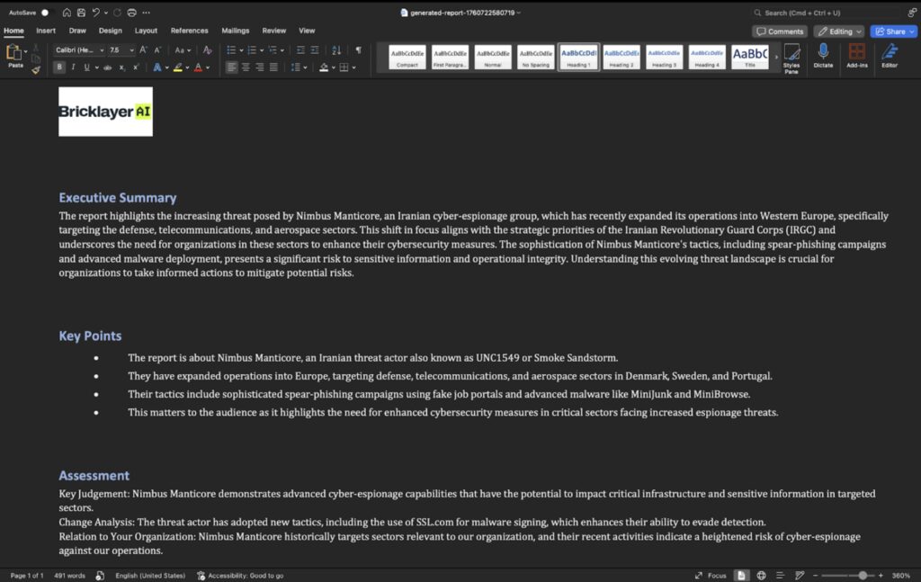Open the Editor tool

coord(889,57)
